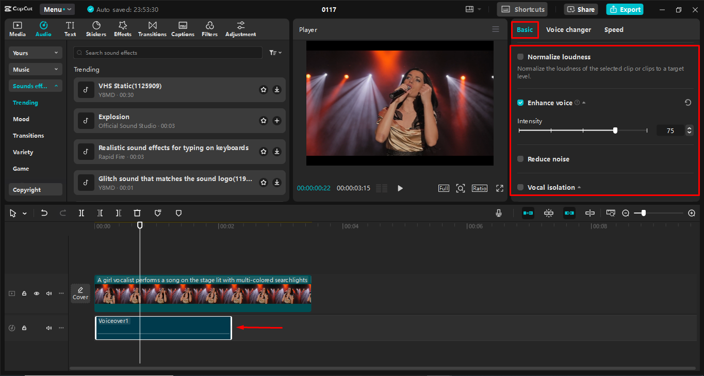This screenshot has height=376, width=704.
Task: Open selection tool mode dropdown arrow
Action: [x=25, y=214]
